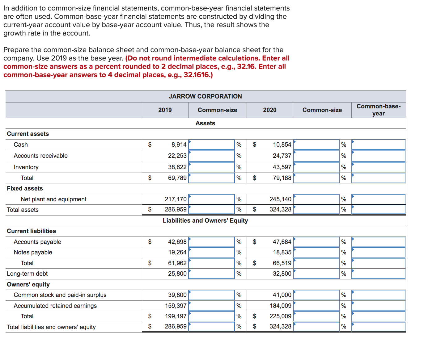424x339 pixels.
Task: Click the marker on Notes payable 2020 field
Action: (x=295, y=249)
